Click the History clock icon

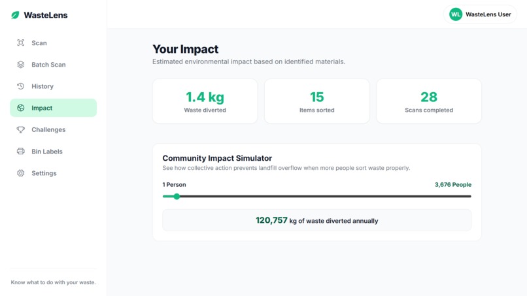(20, 86)
